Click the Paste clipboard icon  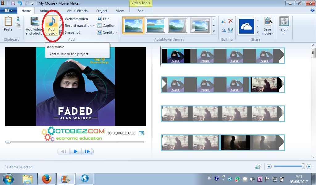point(8,21)
